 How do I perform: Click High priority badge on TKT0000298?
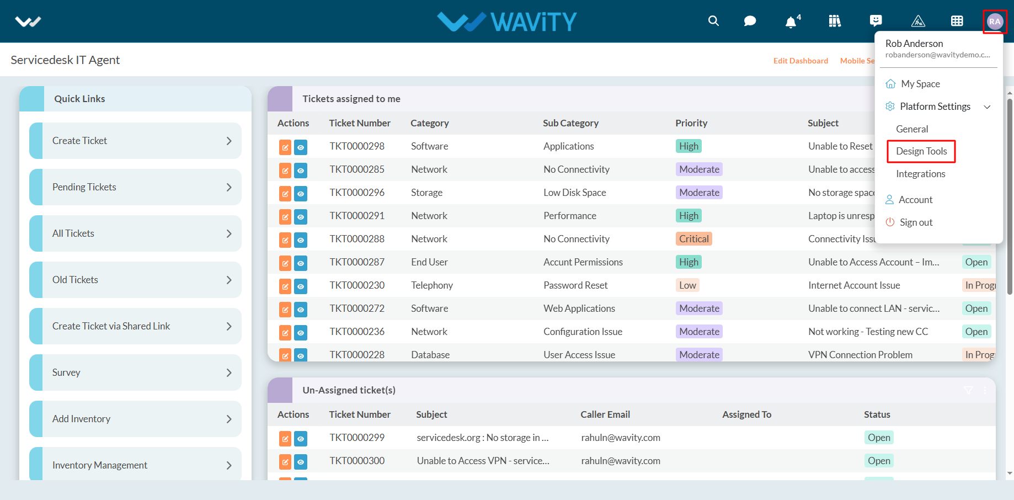tap(689, 146)
